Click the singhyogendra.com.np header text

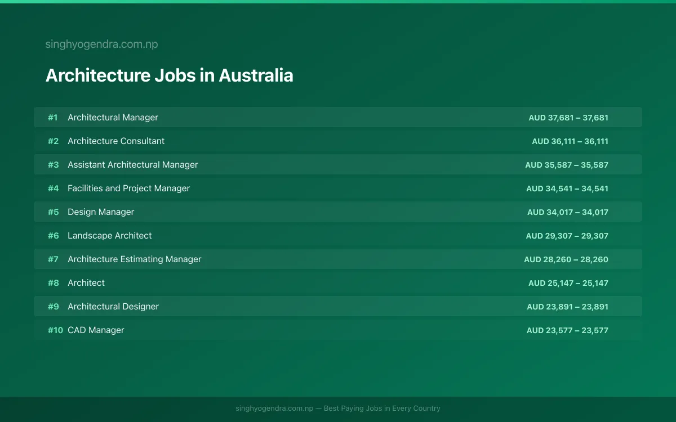pyautogui.click(x=101, y=44)
